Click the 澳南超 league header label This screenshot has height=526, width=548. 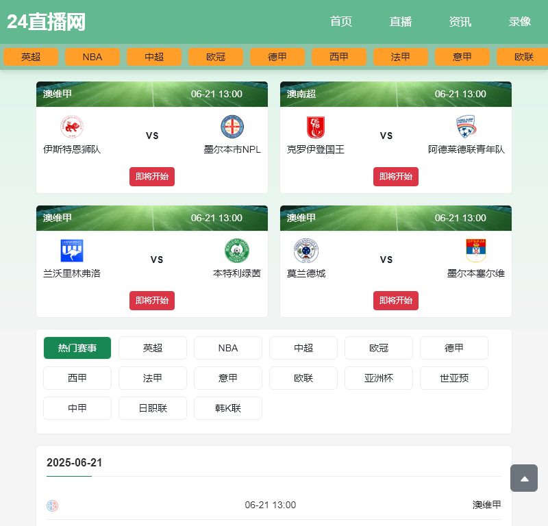coord(301,94)
